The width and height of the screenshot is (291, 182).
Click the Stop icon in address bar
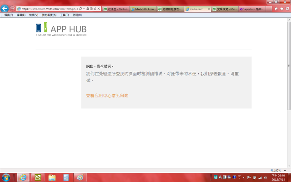coord(99,9)
